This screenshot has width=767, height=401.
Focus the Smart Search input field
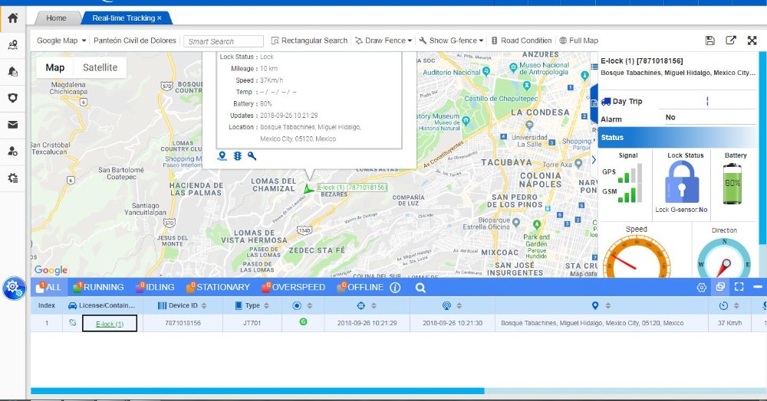point(223,41)
